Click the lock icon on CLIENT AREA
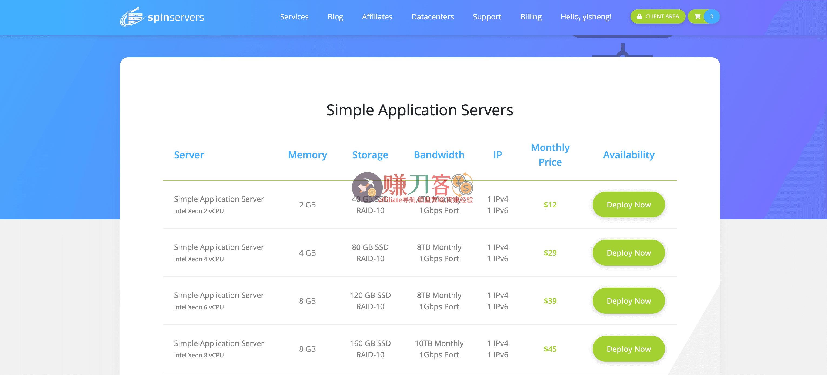The height and width of the screenshot is (375, 827). coord(639,16)
